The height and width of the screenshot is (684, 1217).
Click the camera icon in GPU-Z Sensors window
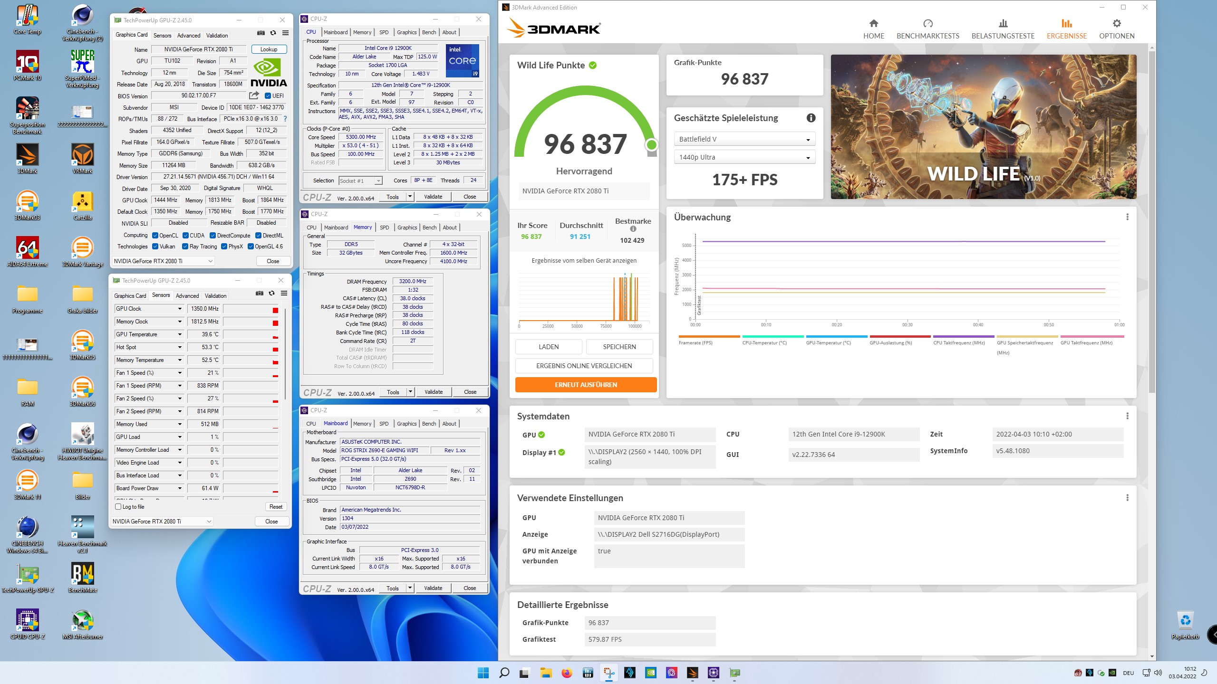tap(259, 294)
